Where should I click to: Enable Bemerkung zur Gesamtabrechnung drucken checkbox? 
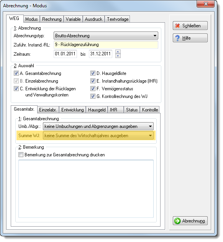[21, 155]
